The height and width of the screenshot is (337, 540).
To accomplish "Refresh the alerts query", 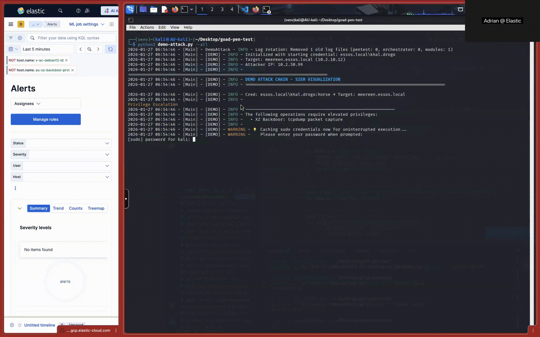I will point(110,49).
